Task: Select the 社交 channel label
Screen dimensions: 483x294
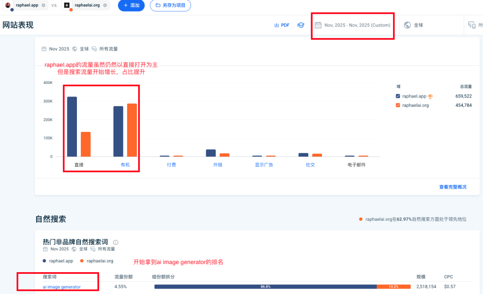Action: click(x=310, y=165)
